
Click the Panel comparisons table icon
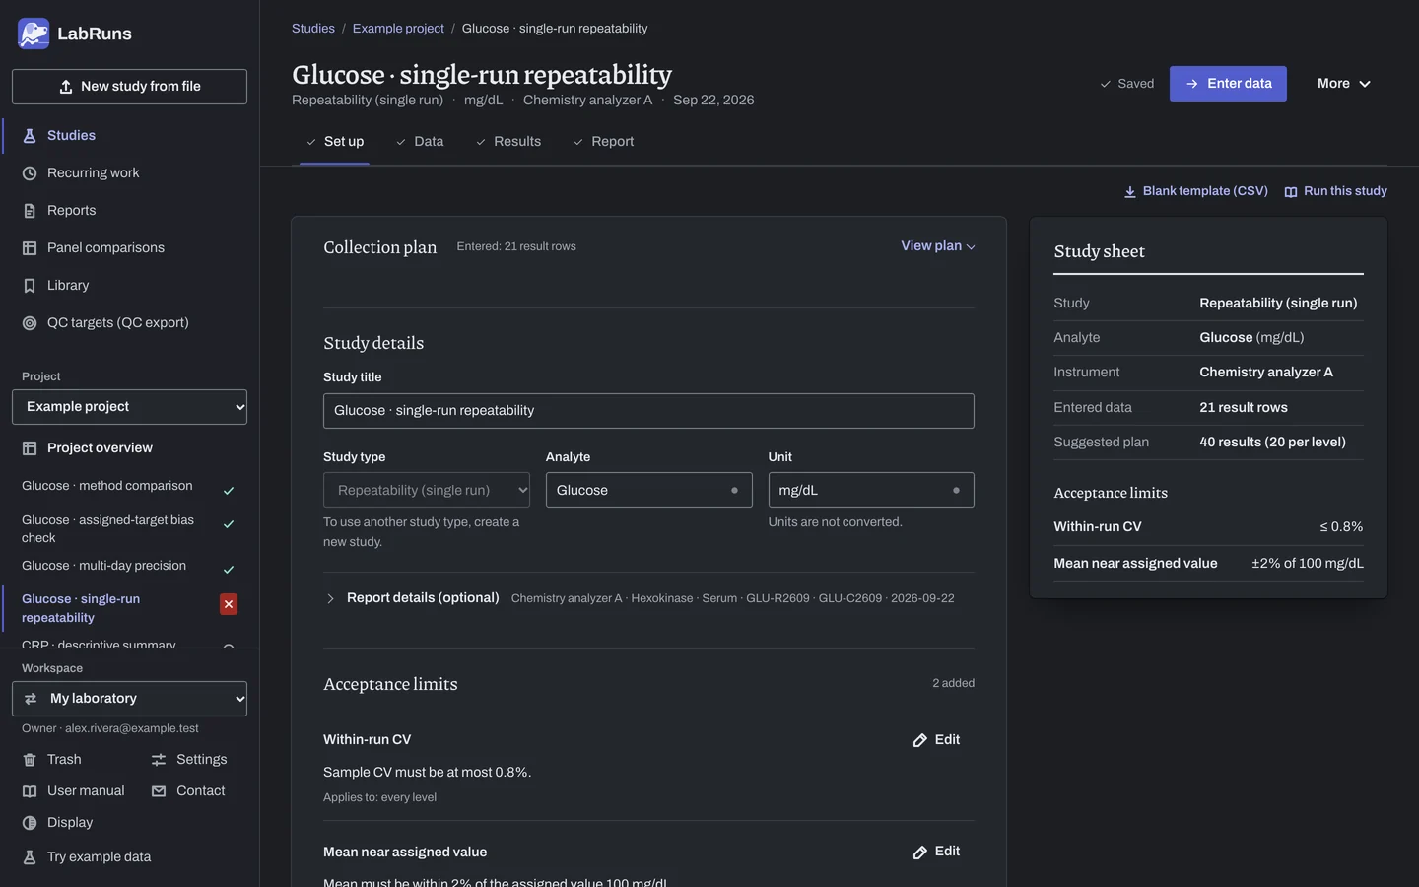click(30, 248)
